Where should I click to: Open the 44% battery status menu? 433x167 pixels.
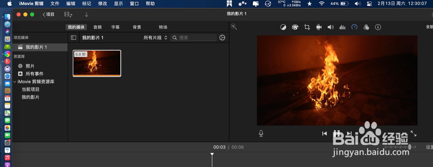(x=340, y=4)
